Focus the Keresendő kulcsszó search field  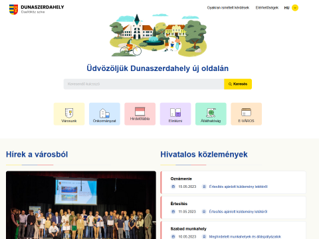tap(144, 84)
